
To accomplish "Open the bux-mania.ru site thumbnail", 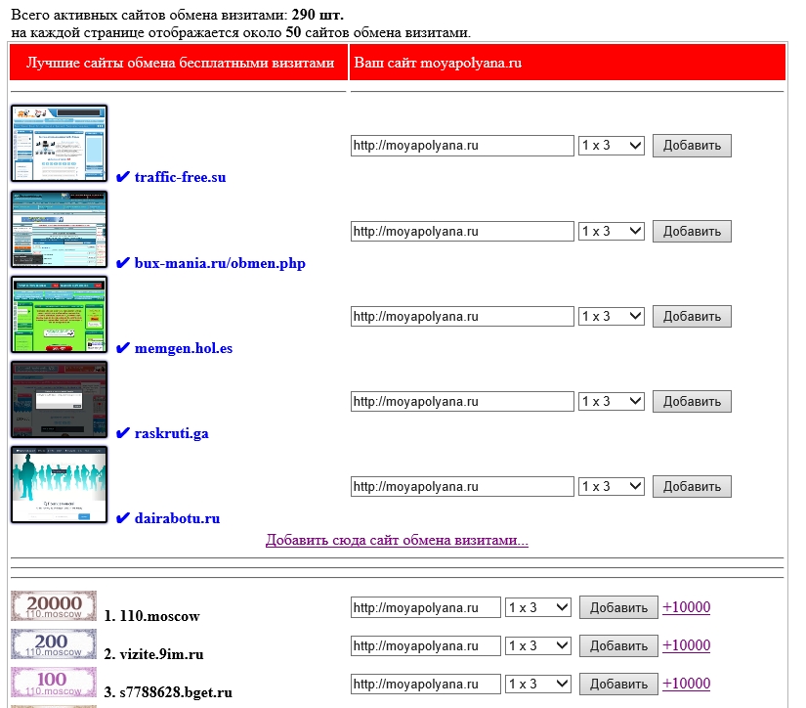I will (60, 230).
